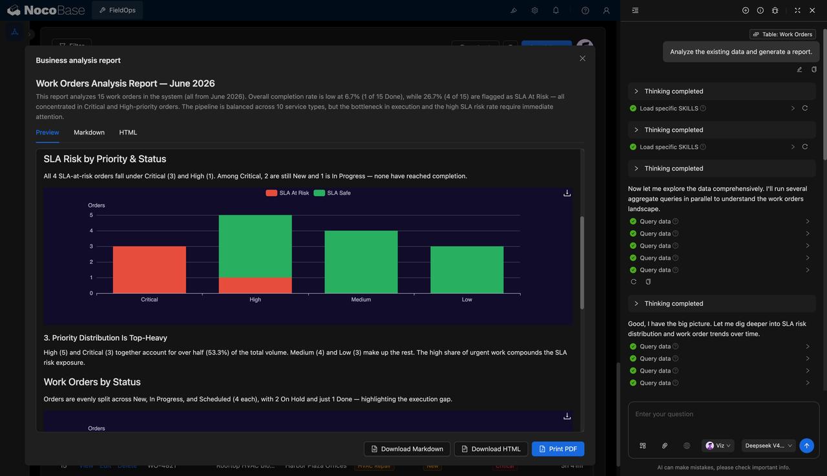Collapse the conversation list sidebar icon
827x476 pixels.
pyautogui.click(x=636, y=10)
